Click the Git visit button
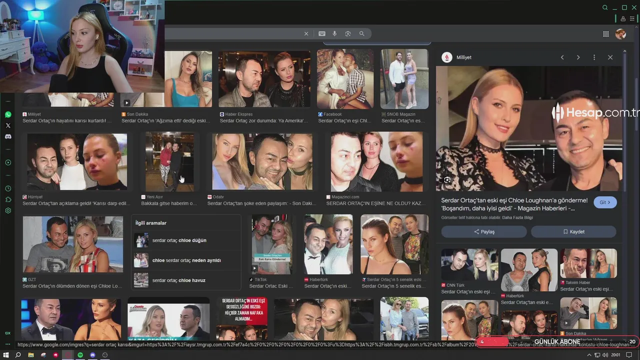 click(x=605, y=202)
